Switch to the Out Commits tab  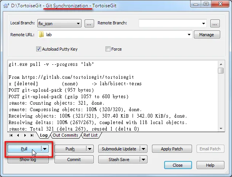(65, 135)
